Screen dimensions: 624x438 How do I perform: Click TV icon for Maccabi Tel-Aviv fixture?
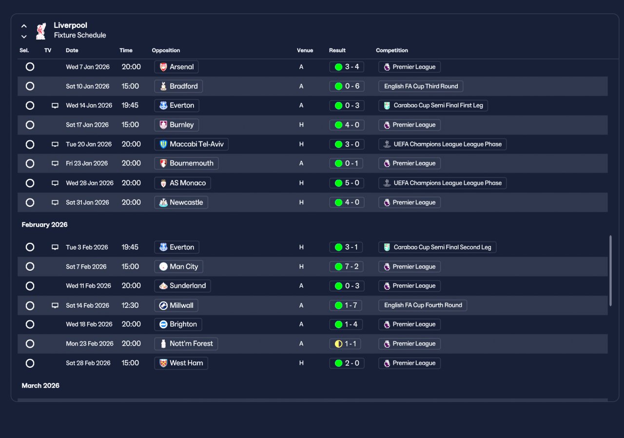tap(55, 144)
